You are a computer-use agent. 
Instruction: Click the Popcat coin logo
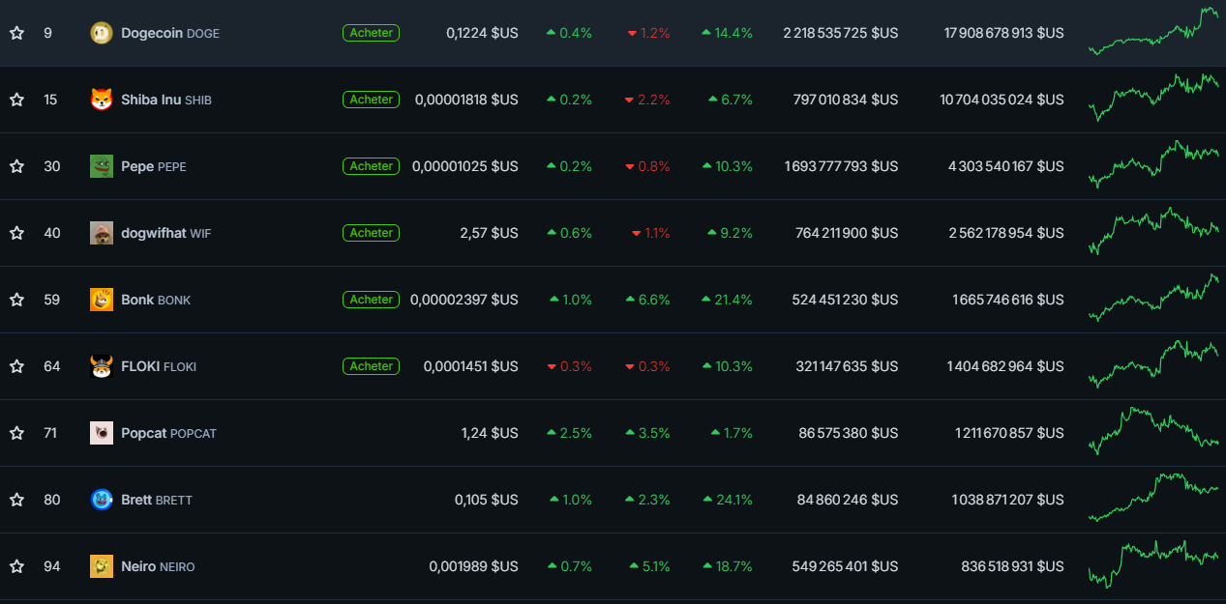point(102,433)
